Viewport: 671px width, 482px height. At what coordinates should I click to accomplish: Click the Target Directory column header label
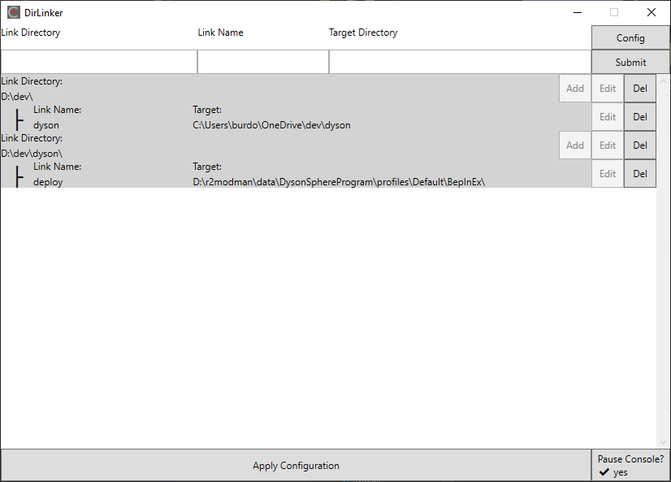tap(363, 33)
